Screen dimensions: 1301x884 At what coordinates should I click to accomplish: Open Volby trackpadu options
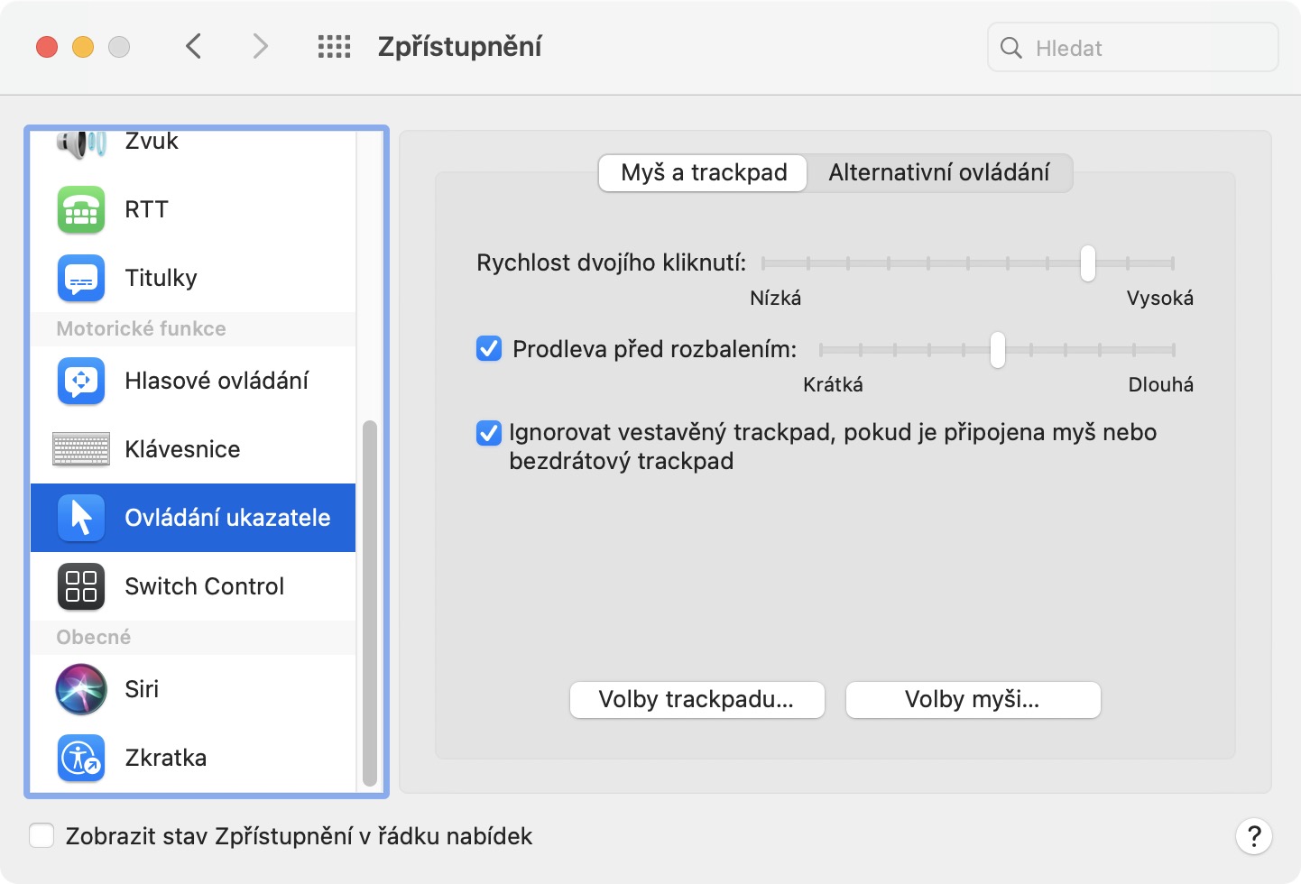697,700
